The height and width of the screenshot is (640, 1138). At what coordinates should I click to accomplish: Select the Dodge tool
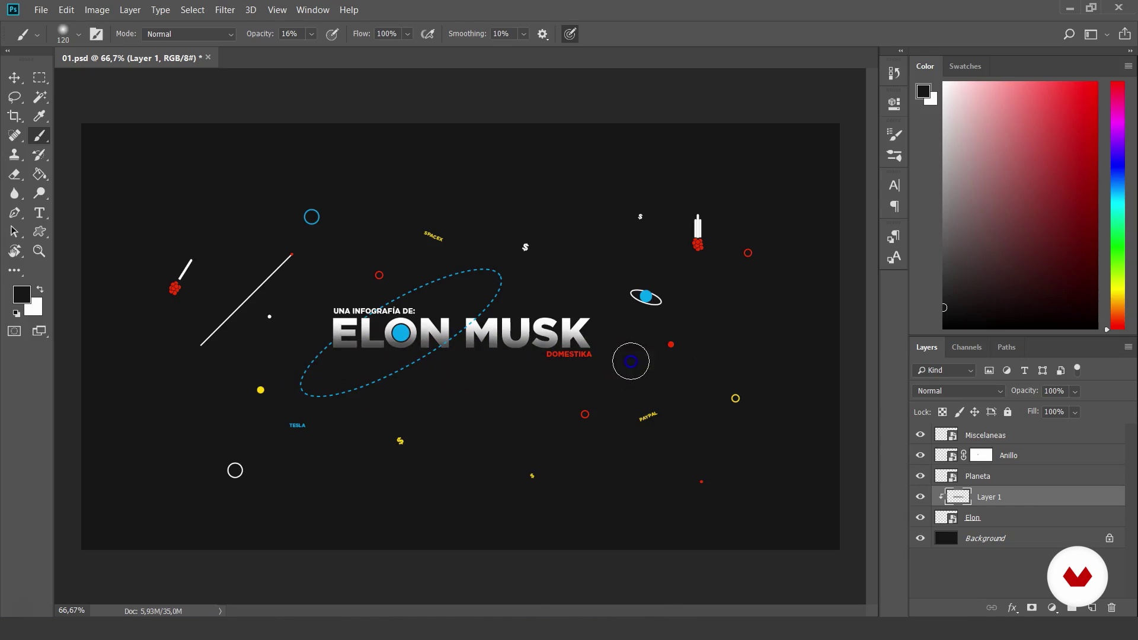click(39, 193)
